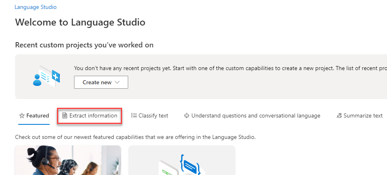This screenshot has width=387, height=175.
Task: Click the star icon beside Featured
Action: tap(22, 115)
